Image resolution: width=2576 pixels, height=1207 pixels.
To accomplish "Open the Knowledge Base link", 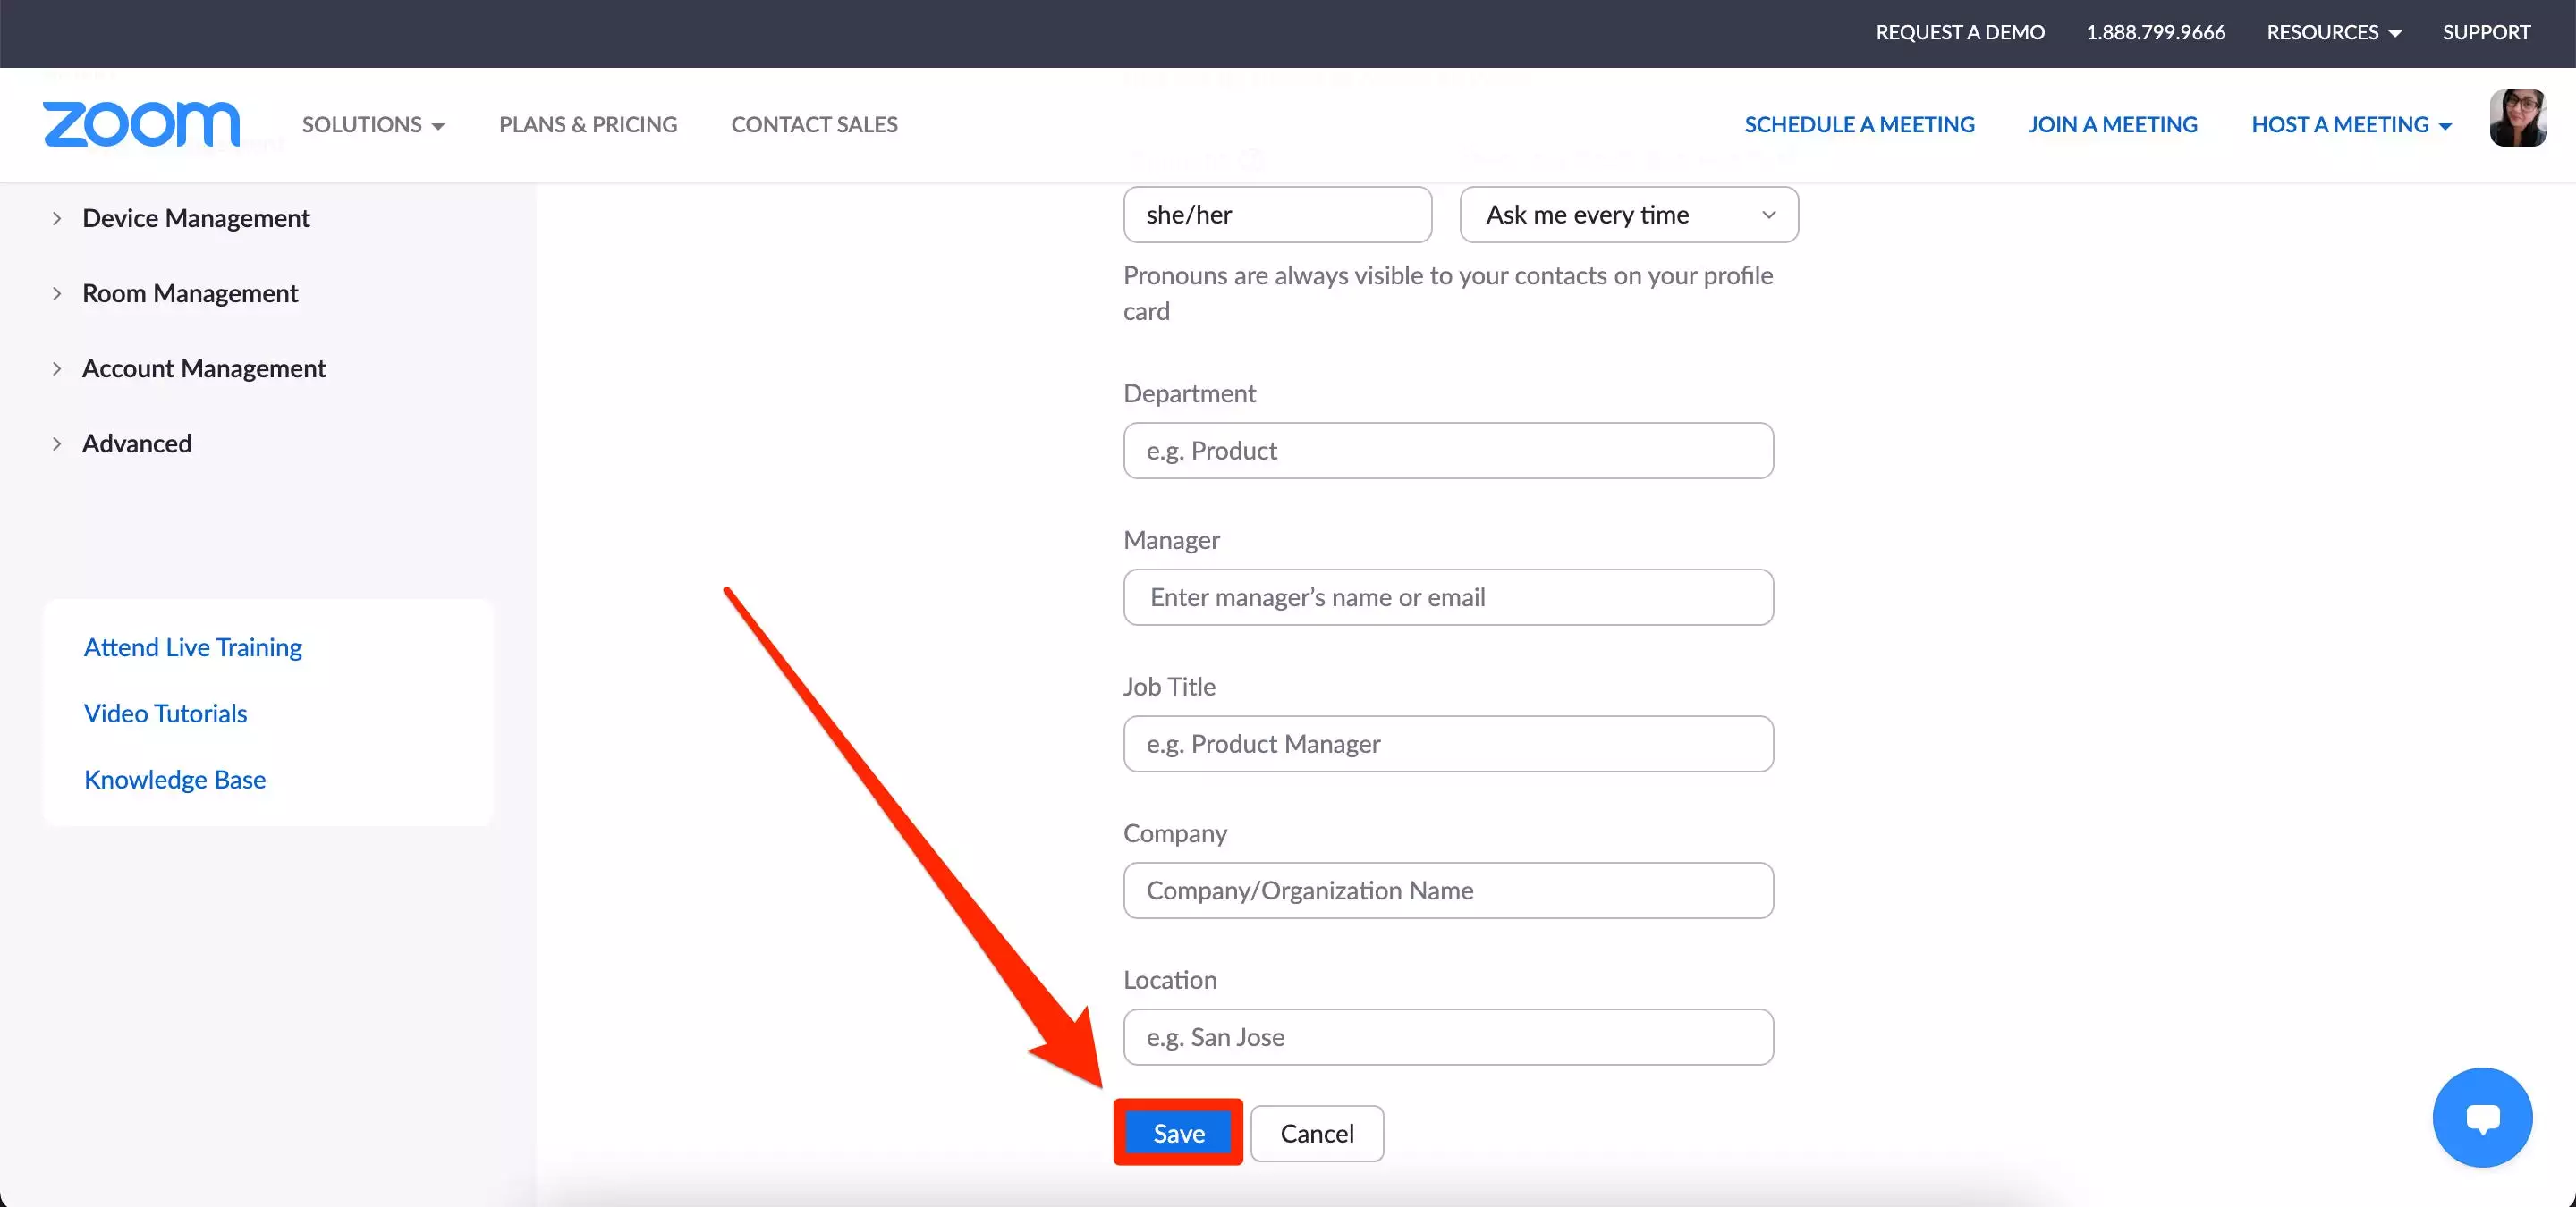I will pyautogui.click(x=174, y=780).
